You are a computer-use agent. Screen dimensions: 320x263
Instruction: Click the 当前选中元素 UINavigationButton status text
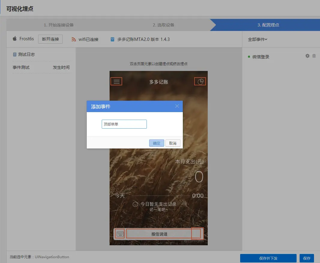coord(39,257)
